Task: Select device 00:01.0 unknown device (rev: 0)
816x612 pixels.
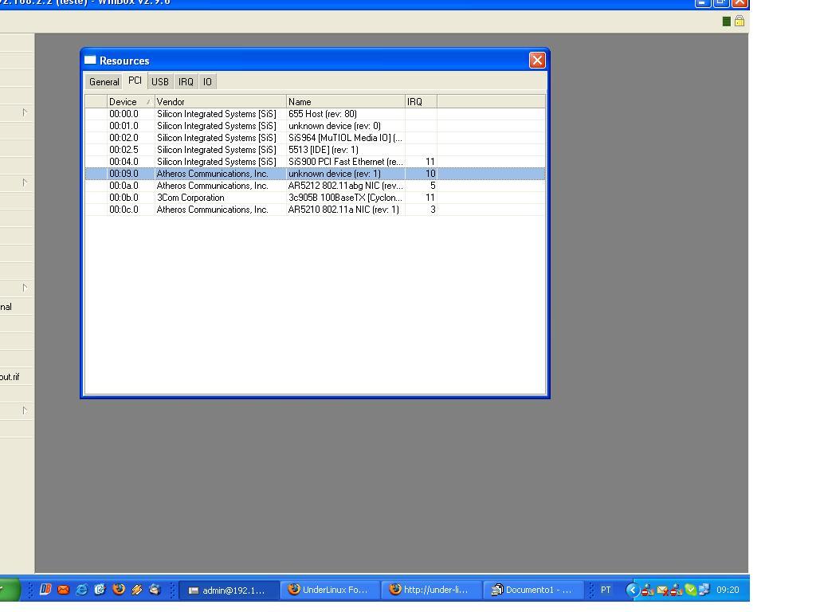Action: click(x=315, y=126)
